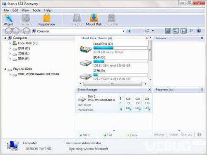
Task: Expand 文档 (E:) node in tree
Action: 10,53
